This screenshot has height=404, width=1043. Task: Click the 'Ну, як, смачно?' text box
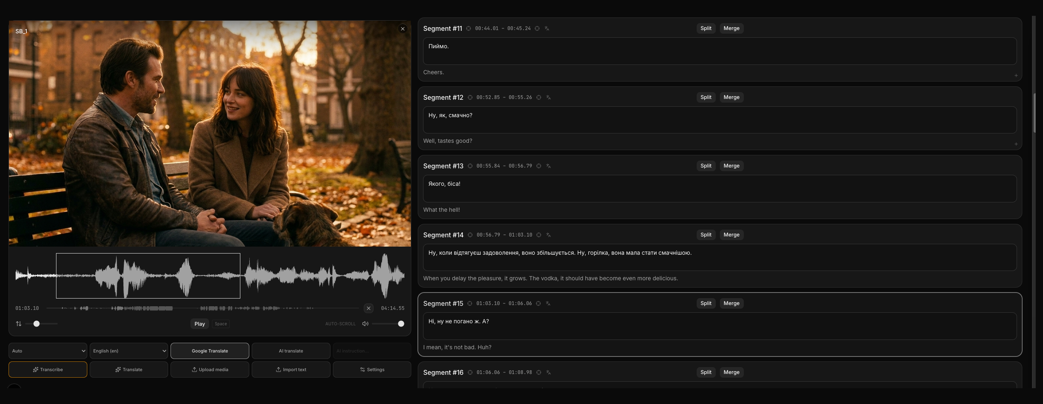coord(720,120)
